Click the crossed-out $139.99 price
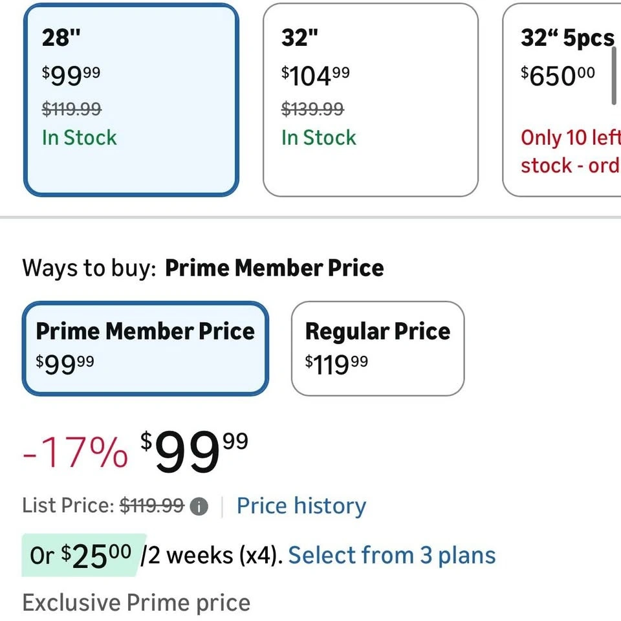This screenshot has width=621, height=621. coord(312,109)
